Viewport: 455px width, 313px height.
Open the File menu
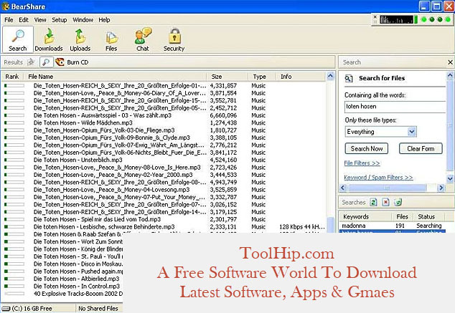9,20
